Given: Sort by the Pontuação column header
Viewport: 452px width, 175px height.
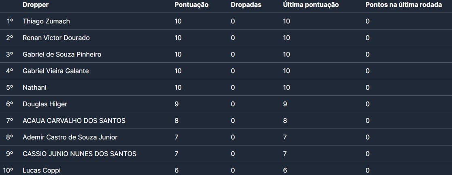Looking at the screenshot, I should (191, 5).
